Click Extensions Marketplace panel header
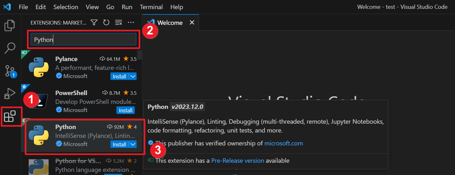This screenshot has height=175, width=455. tap(58, 23)
